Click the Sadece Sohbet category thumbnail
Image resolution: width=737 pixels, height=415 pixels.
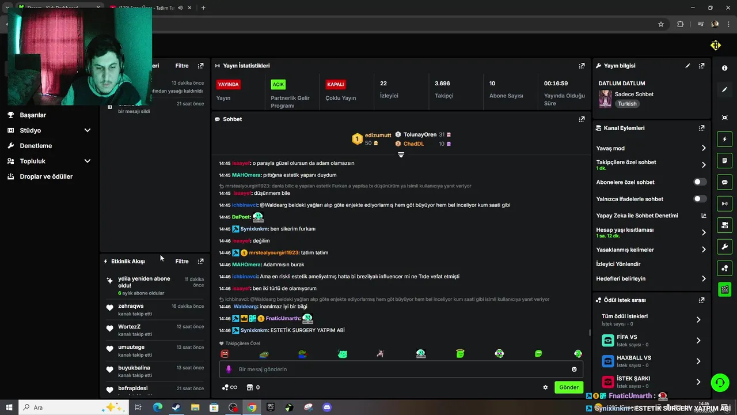tap(605, 99)
